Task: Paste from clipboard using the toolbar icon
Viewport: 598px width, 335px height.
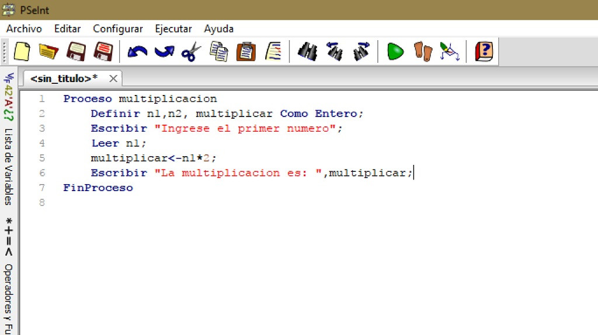Action: click(x=246, y=51)
